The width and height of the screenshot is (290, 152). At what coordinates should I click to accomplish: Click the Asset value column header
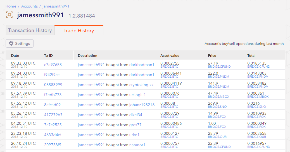(x=170, y=55)
